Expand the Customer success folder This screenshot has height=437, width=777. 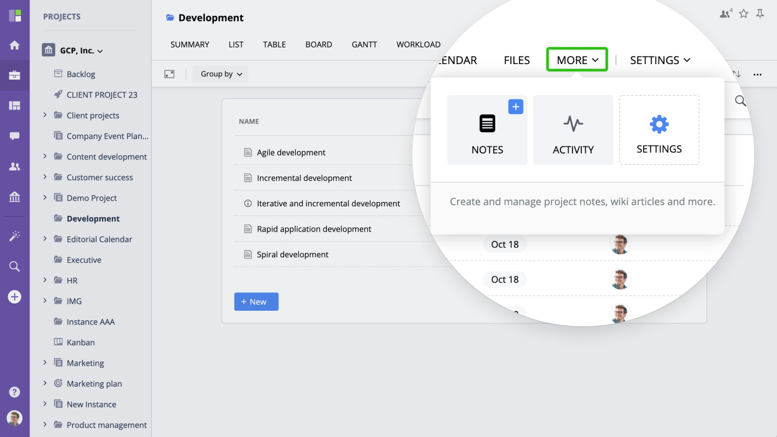[x=45, y=177]
